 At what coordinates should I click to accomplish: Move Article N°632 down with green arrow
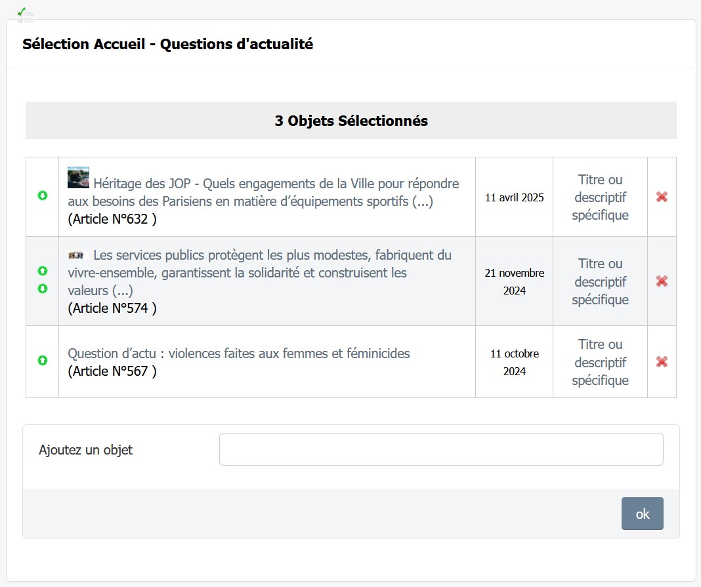(x=43, y=195)
